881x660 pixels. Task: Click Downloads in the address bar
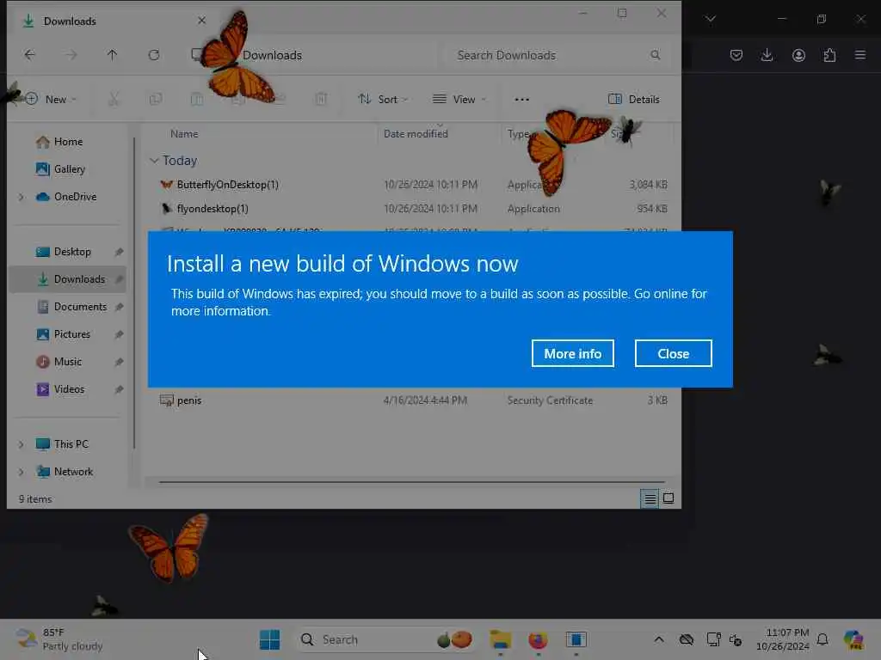273,55
